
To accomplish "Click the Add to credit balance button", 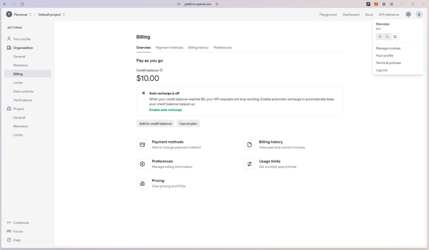I will tap(155, 124).
